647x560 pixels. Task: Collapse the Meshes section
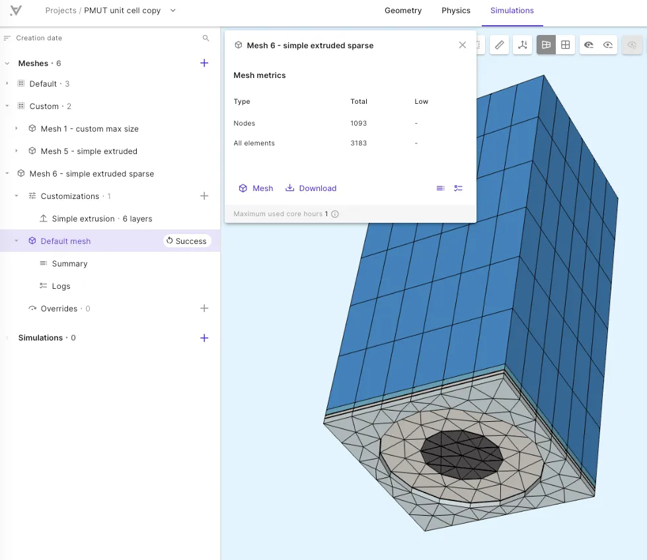[7, 63]
